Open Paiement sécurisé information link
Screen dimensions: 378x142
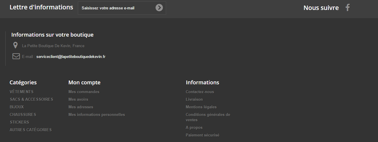[203, 135]
